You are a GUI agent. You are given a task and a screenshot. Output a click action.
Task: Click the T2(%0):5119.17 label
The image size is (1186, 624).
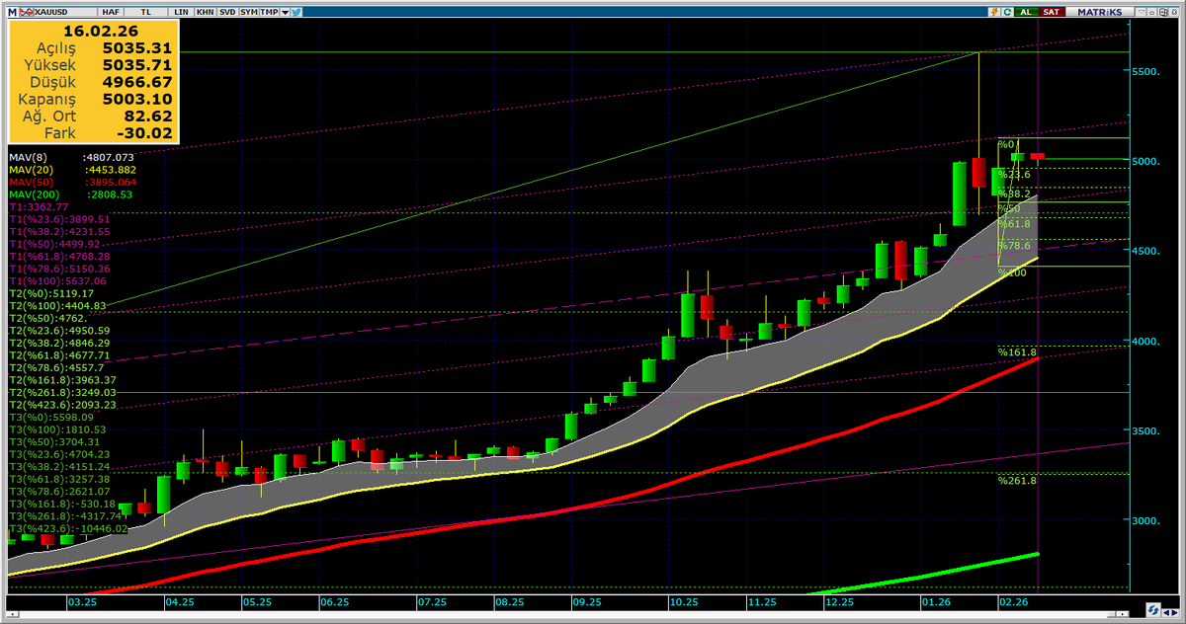point(51,293)
